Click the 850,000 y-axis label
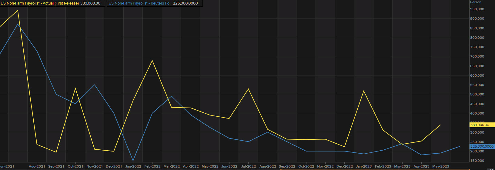The image size is (495, 170). [477, 28]
